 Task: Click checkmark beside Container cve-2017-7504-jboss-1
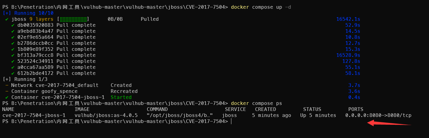(7, 97)
